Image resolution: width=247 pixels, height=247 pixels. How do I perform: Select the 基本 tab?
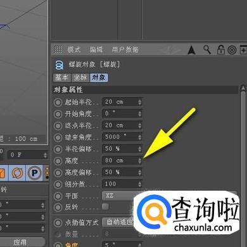tap(62, 77)
